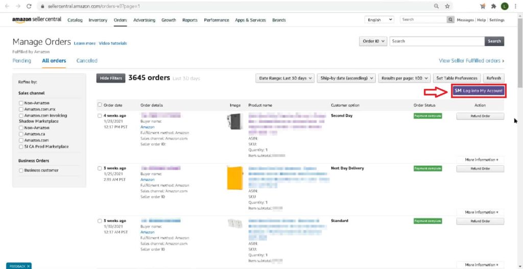The image size is (523, 269).
Task: Select the order from 1/30/2021 checkbox
Action: (100, 221)
